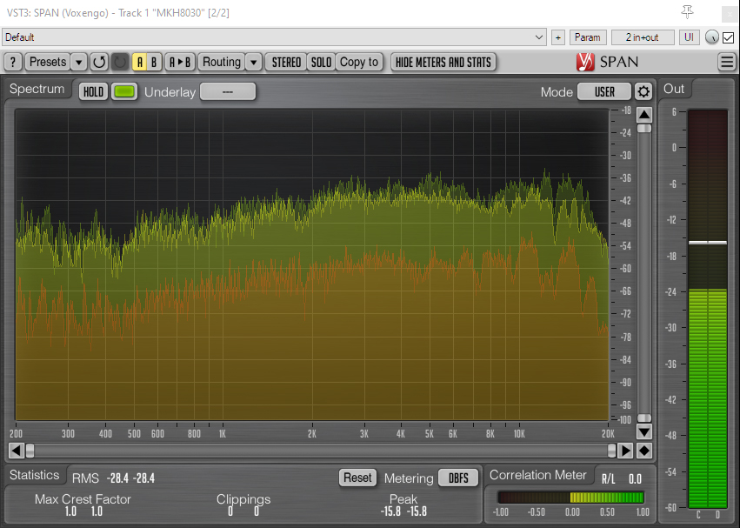Open the hamburger settings menu
Image resolution: width=740 pixels, height=528 pixels.
[x=727, y=62]
